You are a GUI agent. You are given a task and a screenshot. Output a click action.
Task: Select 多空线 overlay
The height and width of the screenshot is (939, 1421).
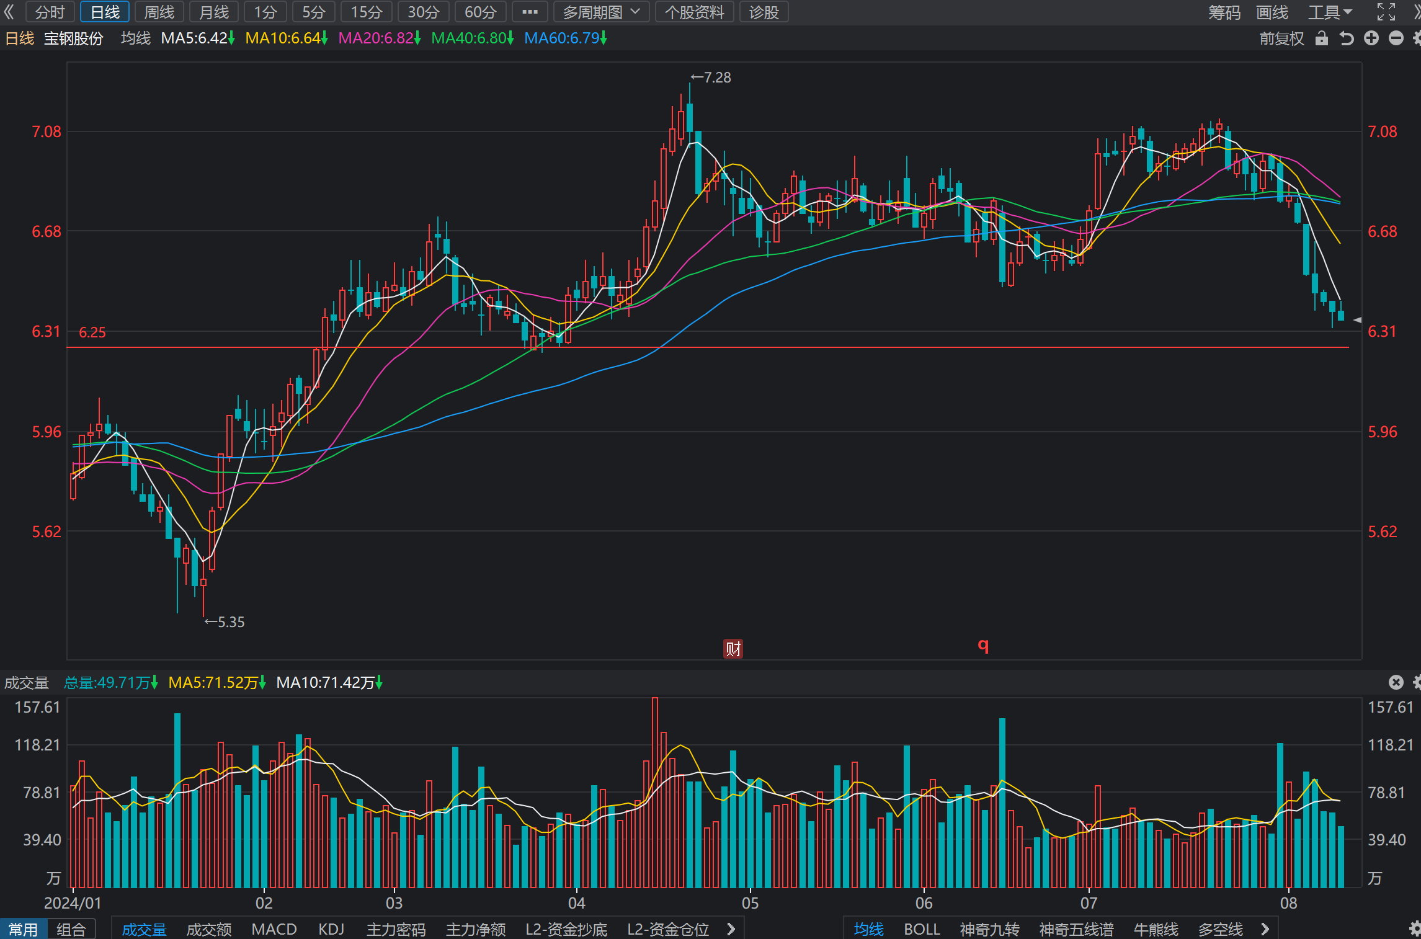pos(1221,929)
